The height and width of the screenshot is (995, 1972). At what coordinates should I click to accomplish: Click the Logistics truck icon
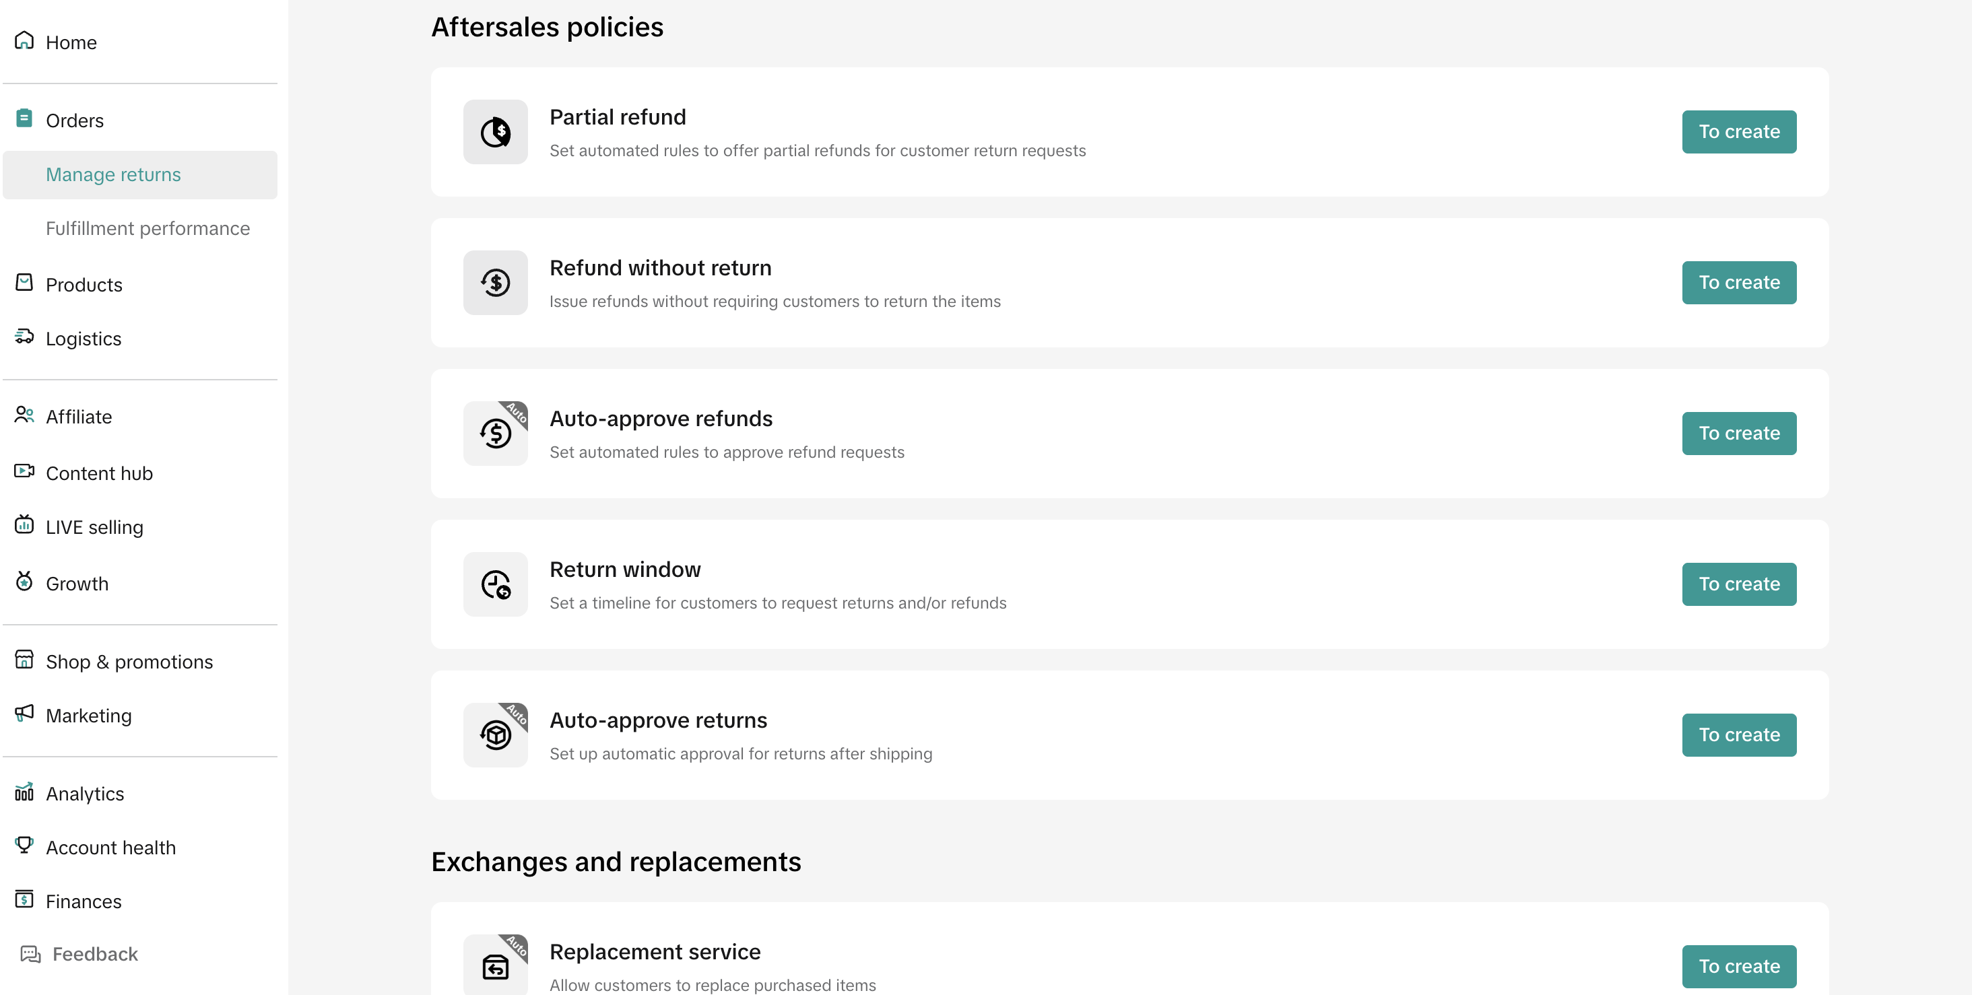(24, 336)
